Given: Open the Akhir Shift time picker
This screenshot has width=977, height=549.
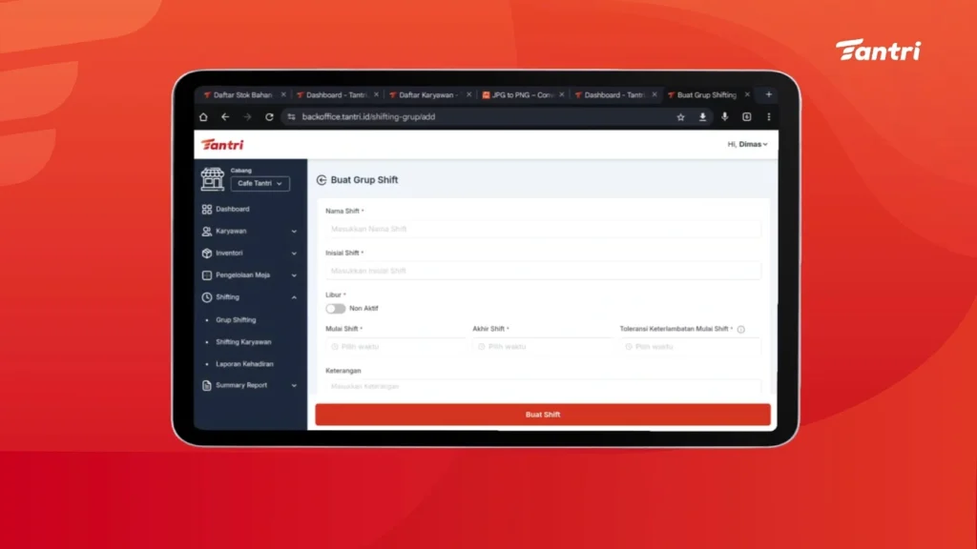Looking at the screenshot, I should pos(542,347).
